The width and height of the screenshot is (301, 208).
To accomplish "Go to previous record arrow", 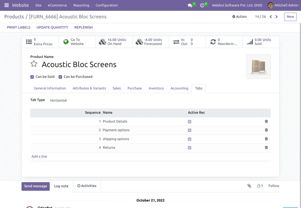I will point(271,17).
